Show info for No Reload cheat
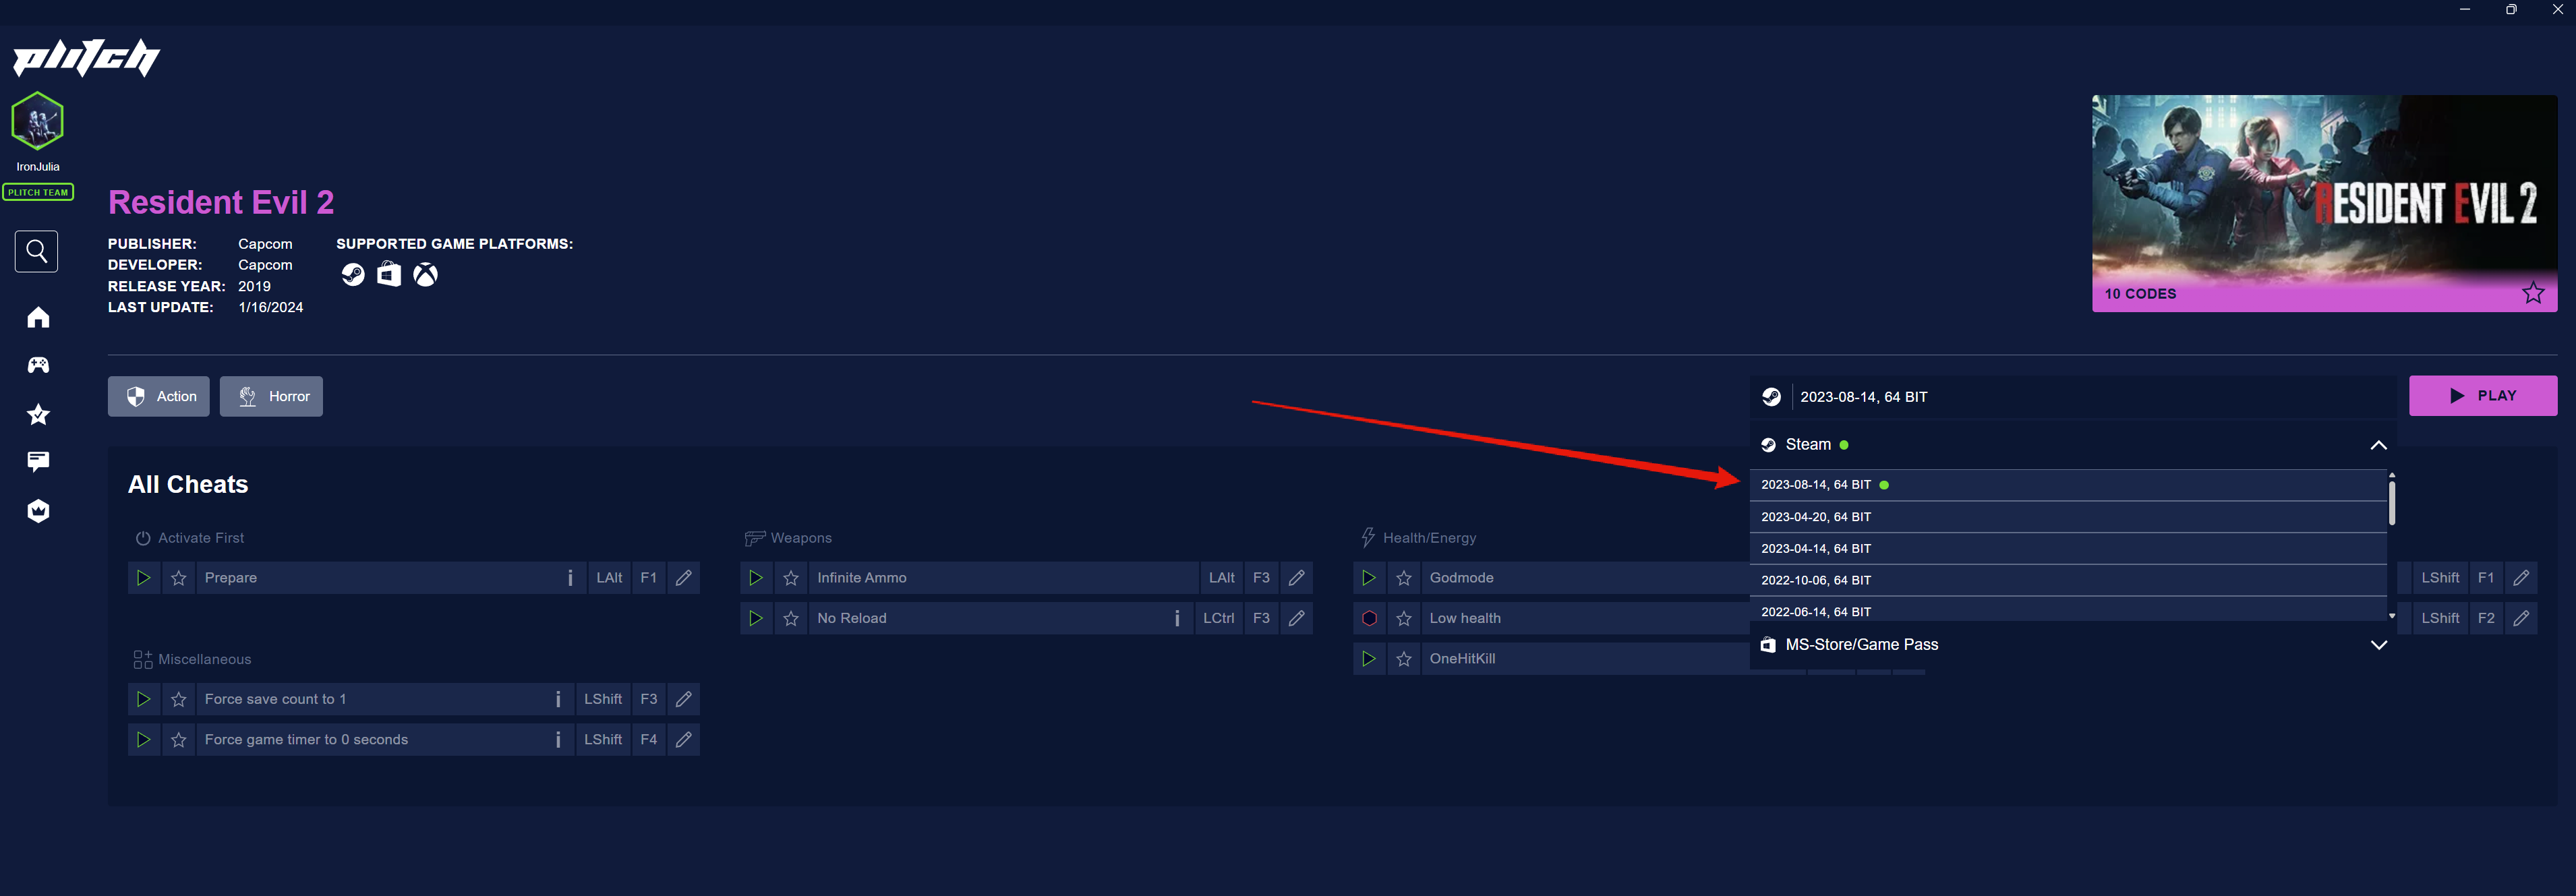The image size is (2576, 896). coord(1177,618)
